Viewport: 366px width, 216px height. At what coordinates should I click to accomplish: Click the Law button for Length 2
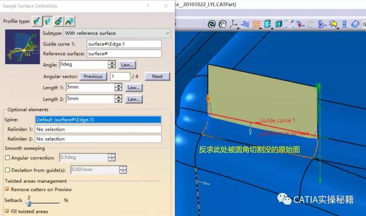tap(134, 99)
